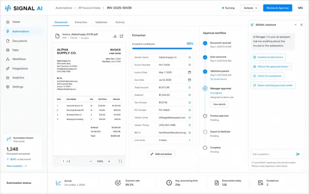
Task: Enter fullscreen for document preview
Action: (120, 161)
